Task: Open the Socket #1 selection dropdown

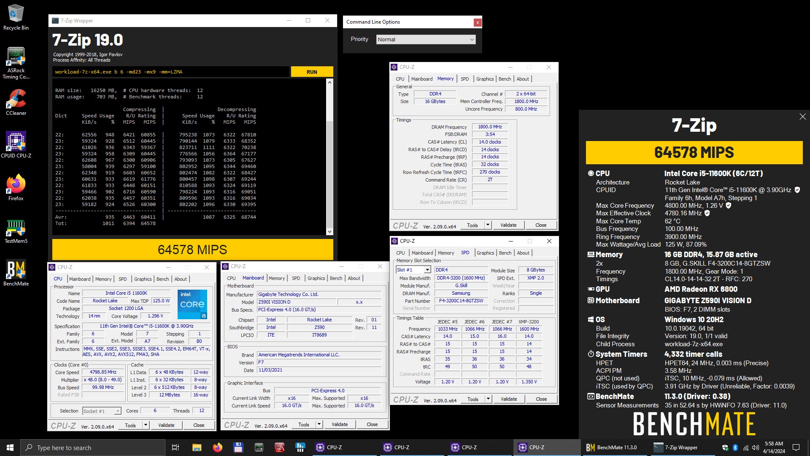Action: pyautogui.click(x=102, y=411)
